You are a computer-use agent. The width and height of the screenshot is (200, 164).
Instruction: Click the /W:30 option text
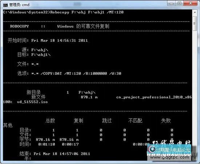[115, 73]
